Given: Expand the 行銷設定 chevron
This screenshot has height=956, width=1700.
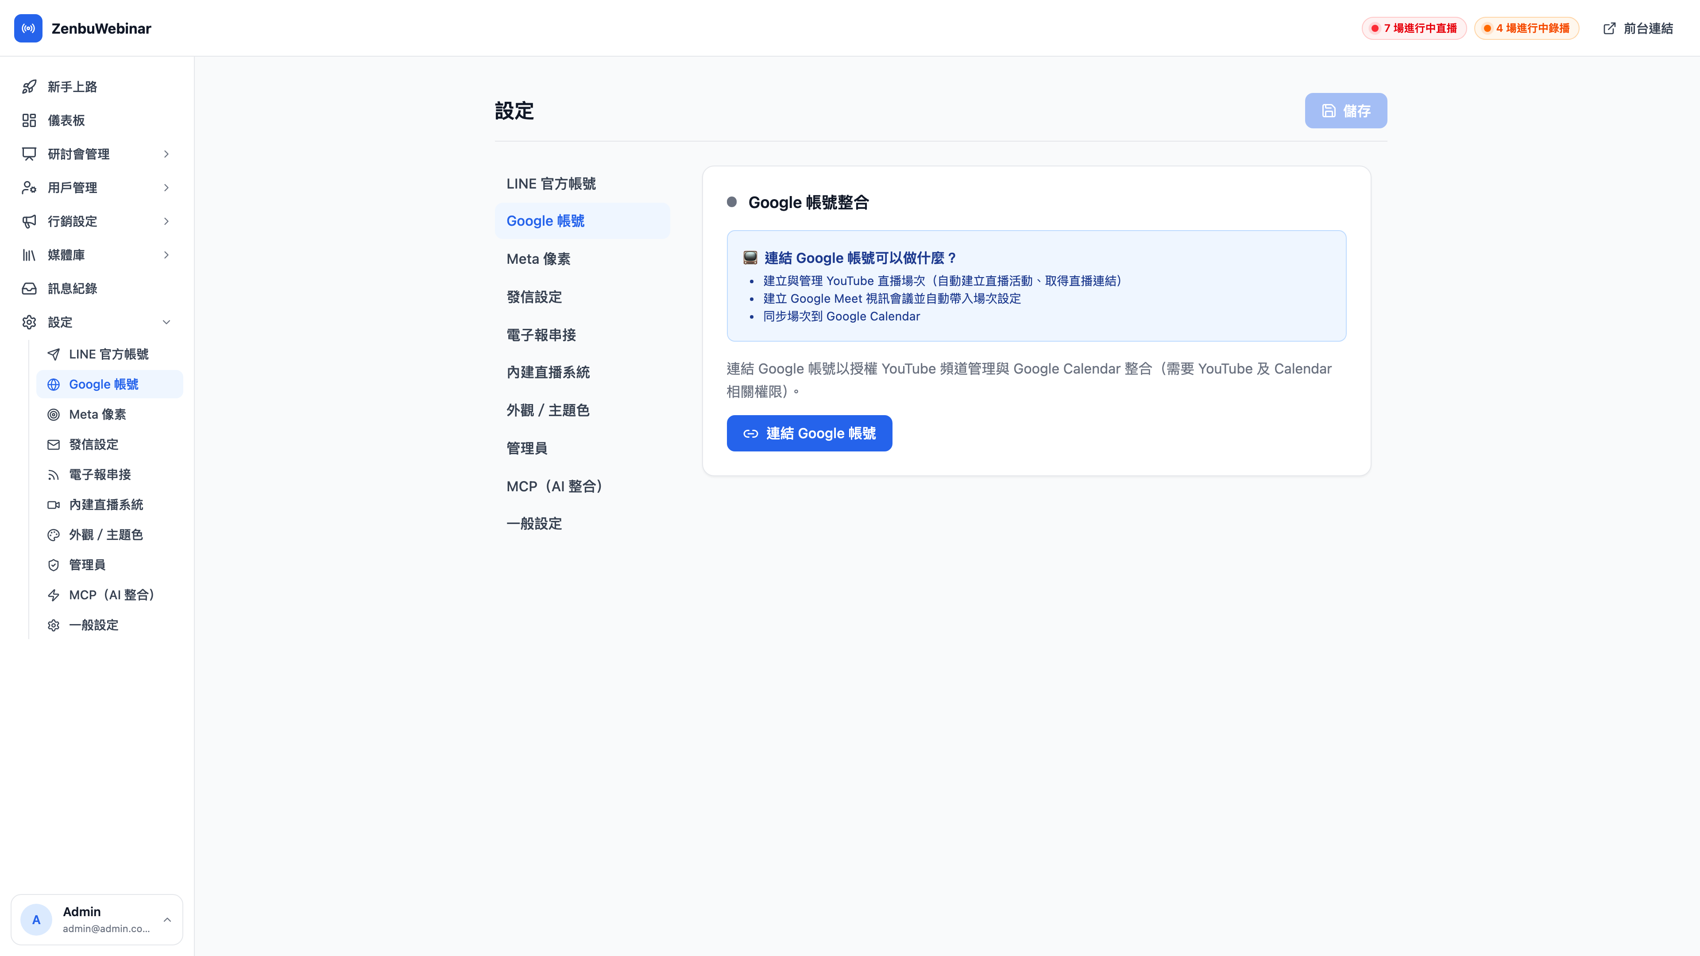Looking at the screenshot, I should point(166,222).
